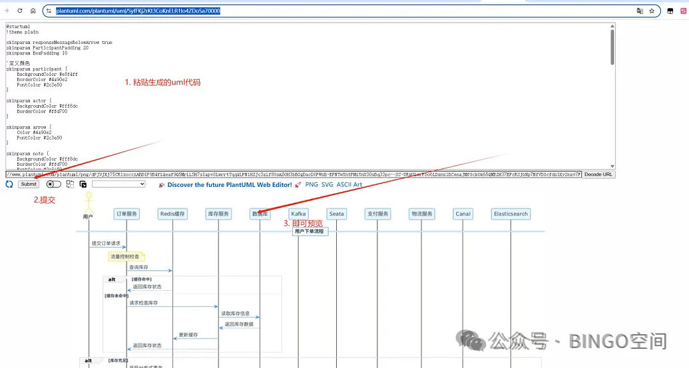Bookmark this page with star icon

652,11
